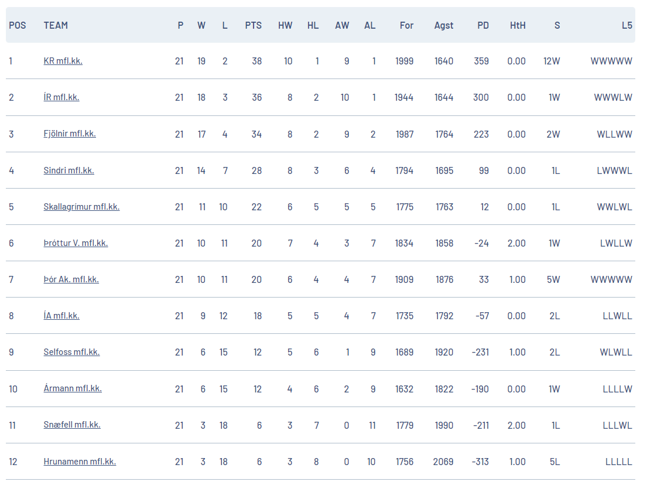Click the PD column header
This screenshot has width=647, height=485.
pos(483,26)
